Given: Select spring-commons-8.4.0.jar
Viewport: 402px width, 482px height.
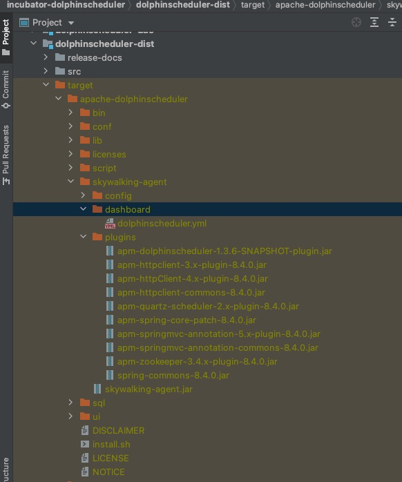Looking at the screenshot, I should tap(173, 376).
